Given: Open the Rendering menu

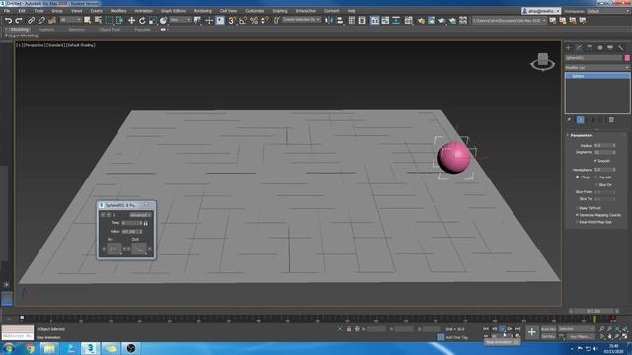Looking at the screenshot, I should pyautogui.click(x=202, y=11).
